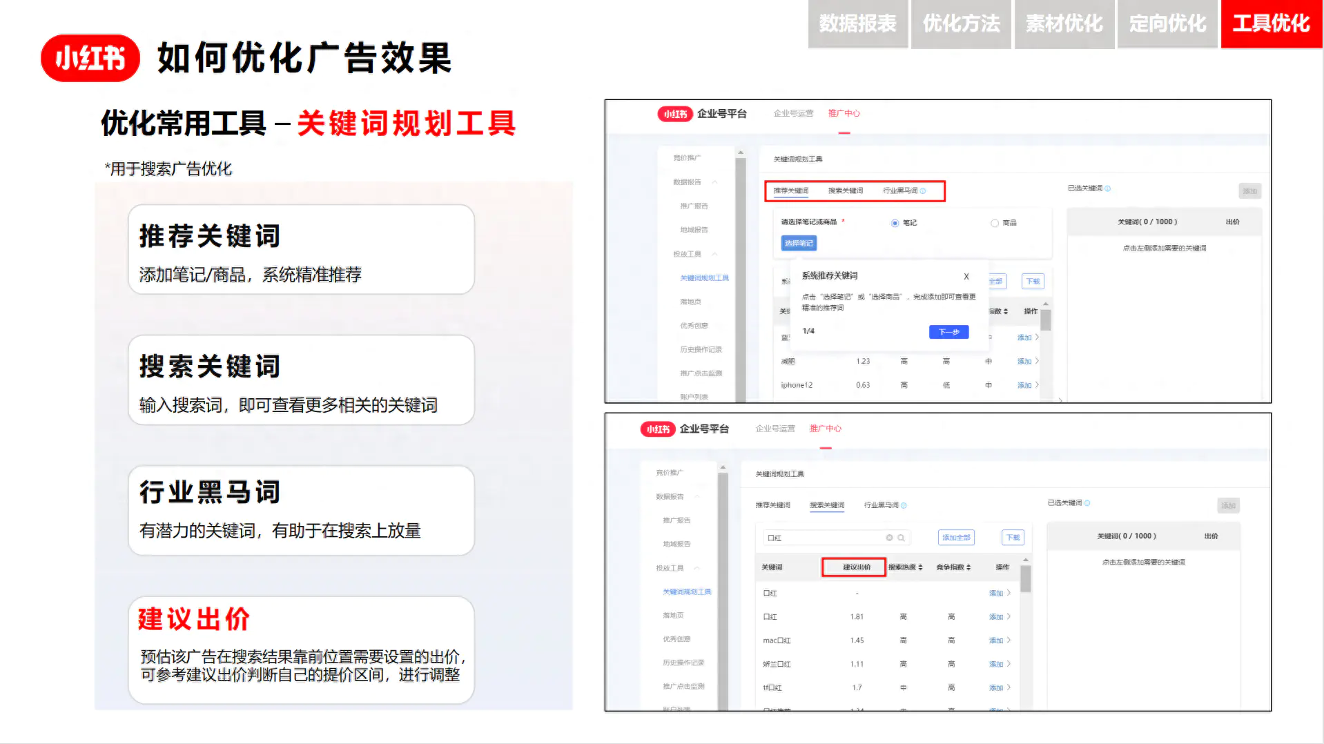Click the blue 选择笔记 button

point(799,244)
